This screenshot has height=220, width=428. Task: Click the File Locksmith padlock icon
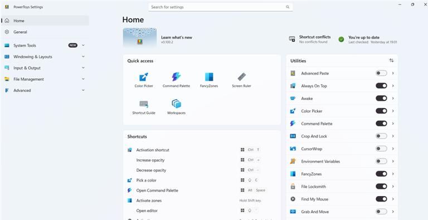[x=293, y=187]
